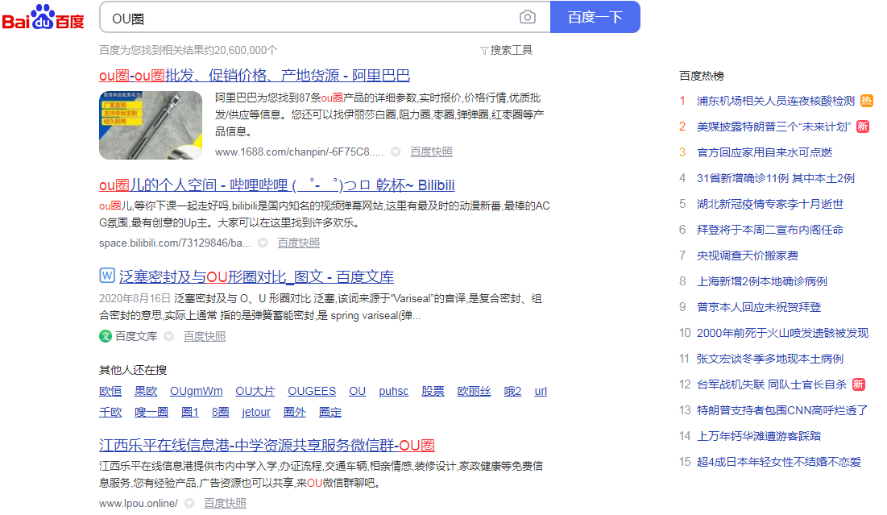Screen dimensions: 887x515
Task: Open hot topic 央视调查天价搬家费
Action: [x=748, y=255]
